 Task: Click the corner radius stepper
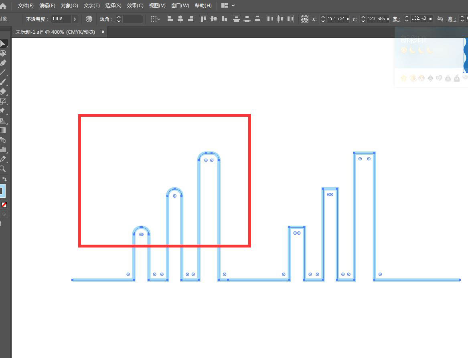(x=119, y=19)
